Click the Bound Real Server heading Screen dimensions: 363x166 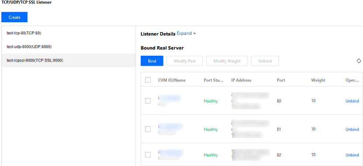pyautogui.click(x=162, y=48)
